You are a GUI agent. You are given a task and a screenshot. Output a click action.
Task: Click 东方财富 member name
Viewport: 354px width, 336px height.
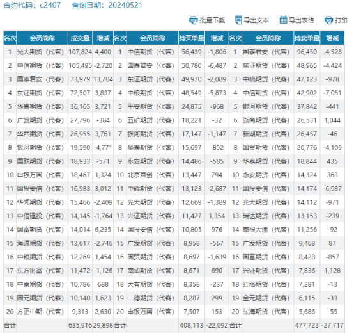coord(40,271)
